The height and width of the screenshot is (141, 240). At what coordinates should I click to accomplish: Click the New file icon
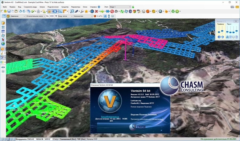pyautogui.click(x=2, y=11)
